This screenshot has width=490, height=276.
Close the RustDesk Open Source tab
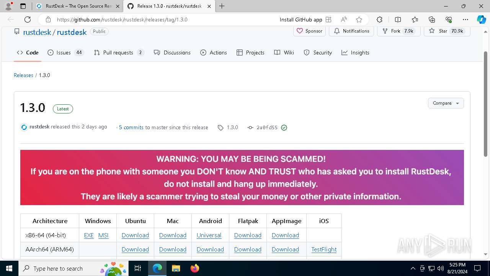tap(118, 6)
